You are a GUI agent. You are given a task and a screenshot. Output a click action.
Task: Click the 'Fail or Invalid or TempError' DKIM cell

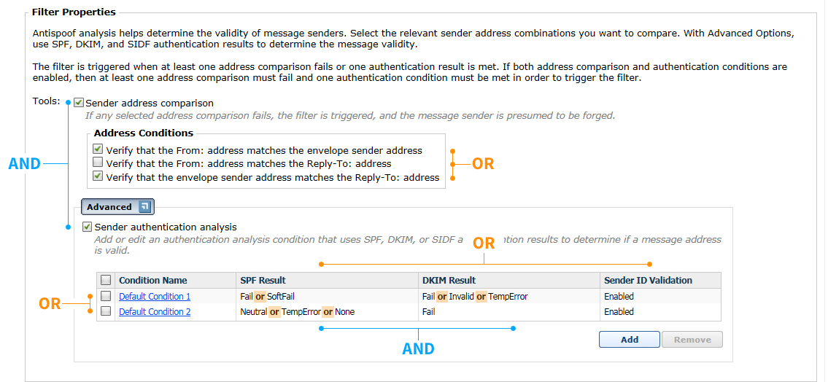click(x=474, y=297)
